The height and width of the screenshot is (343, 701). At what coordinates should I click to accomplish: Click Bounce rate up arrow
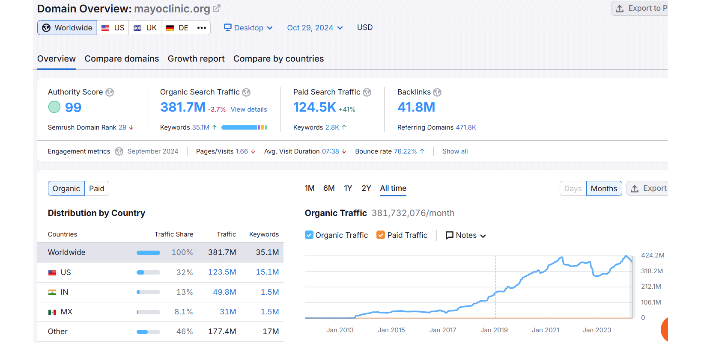(x=422, y=151)
